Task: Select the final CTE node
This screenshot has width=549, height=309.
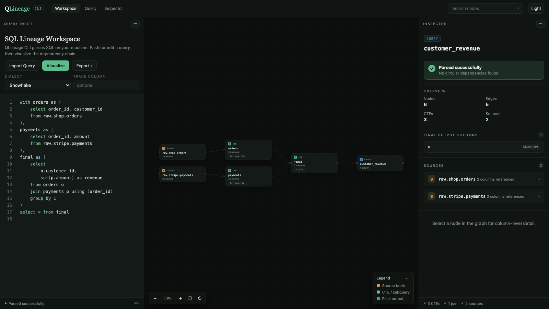Action: pos(314,163)
